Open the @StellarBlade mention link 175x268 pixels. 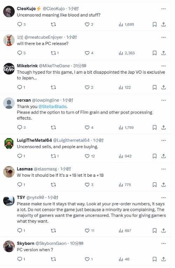point(52,107)
